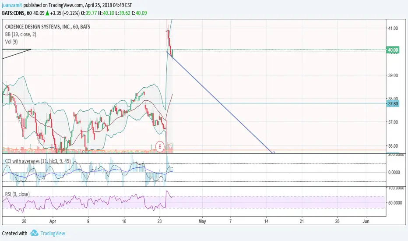Open the TradingView link beside the logo
The height and width of the screenshot is (241, 408).
[x=53, y=234]
